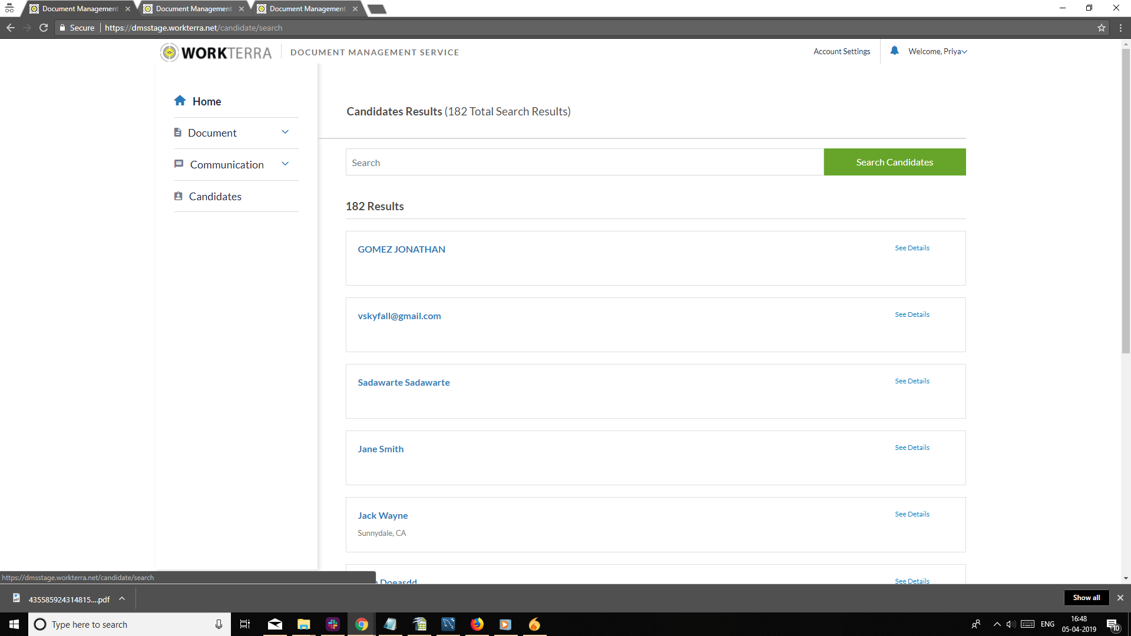Click the WorkTerra logo
The height and width of the screenshot is (636, 1131).
[x=216, y=52]
